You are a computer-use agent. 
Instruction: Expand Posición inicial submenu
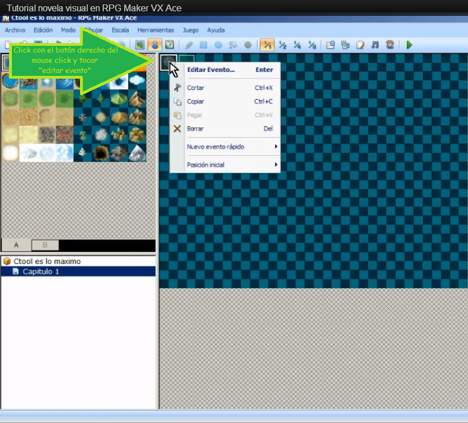click(225, 165)
